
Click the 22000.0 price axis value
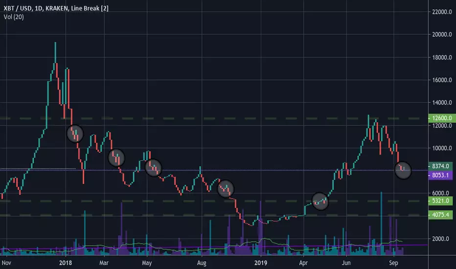point(442,12)
